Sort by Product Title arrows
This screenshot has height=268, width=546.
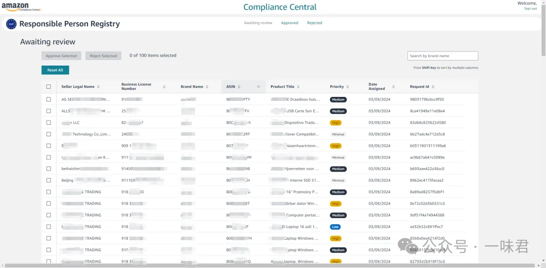298,87
